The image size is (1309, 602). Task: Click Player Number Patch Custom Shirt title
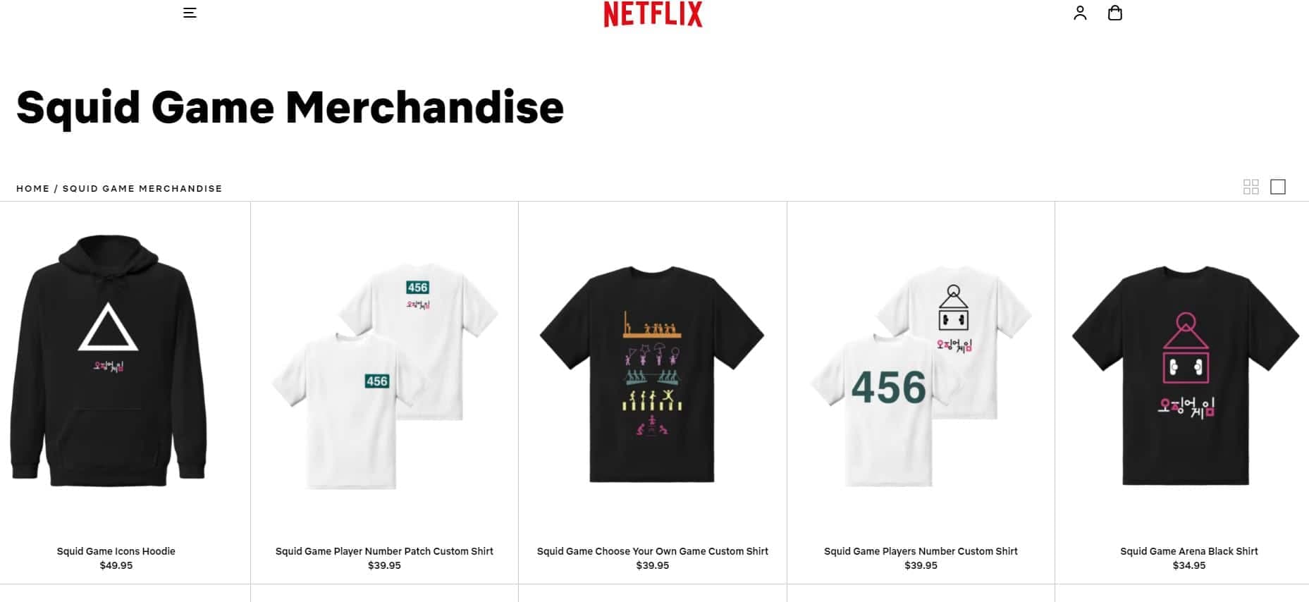point(384,551)
